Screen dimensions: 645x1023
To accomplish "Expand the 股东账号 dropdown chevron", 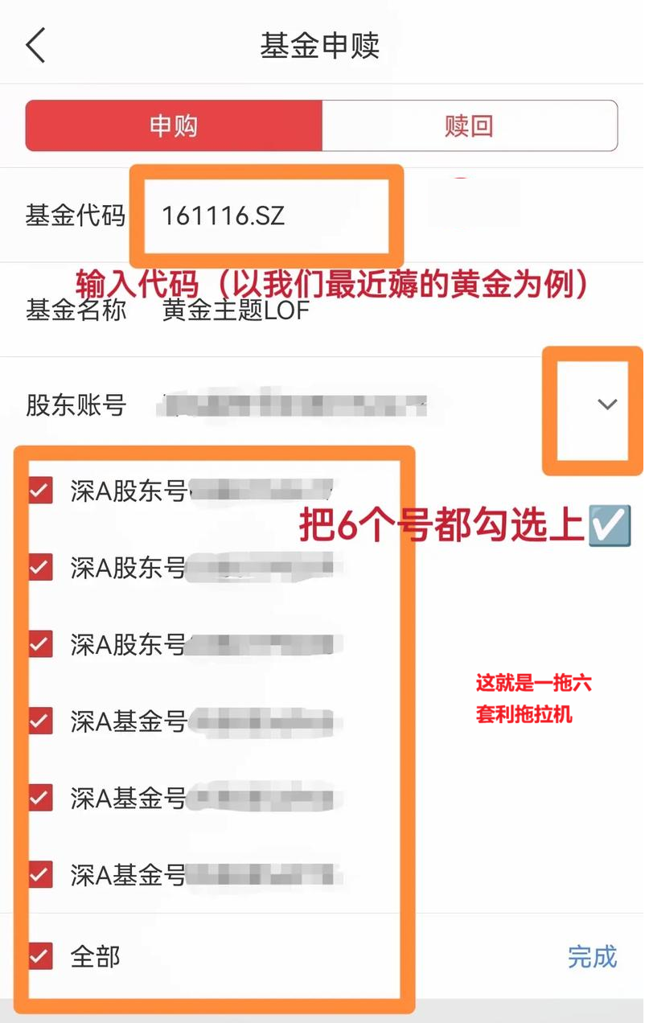I will (608, 404).
